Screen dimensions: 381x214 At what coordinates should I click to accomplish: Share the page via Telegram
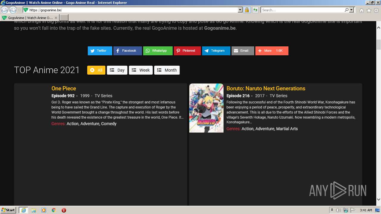point(216,51)
